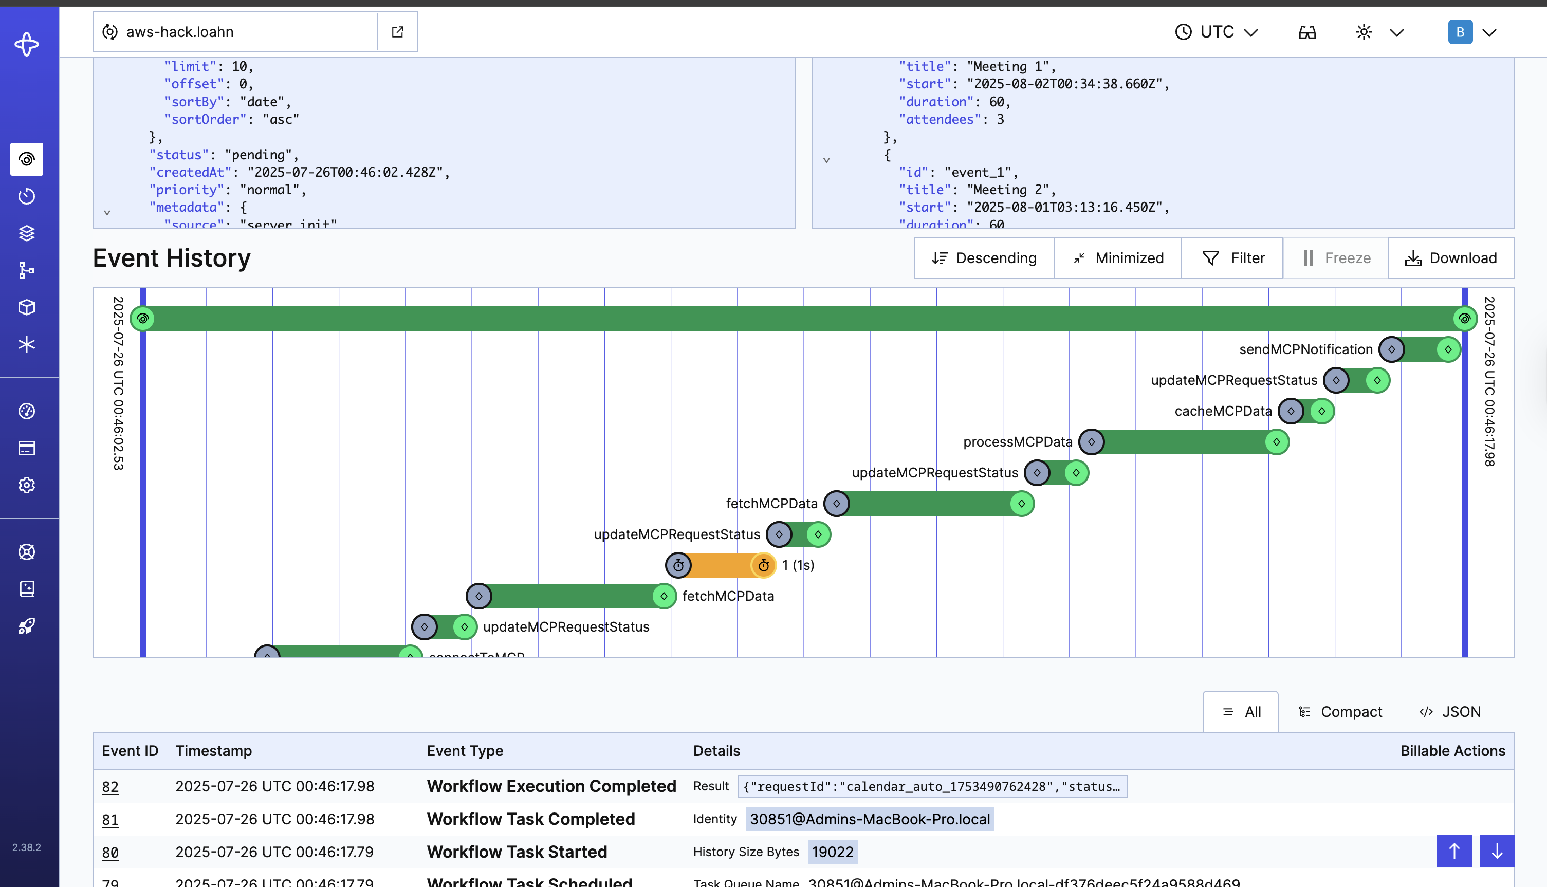Expand user account menu next to B avatar
The image size is (1547, 887).
(x=1490, y=32)
